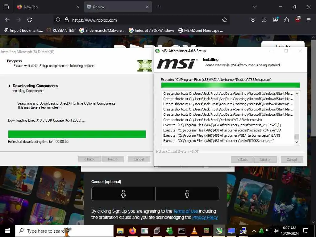Select female gender option on Roblox
The width and height of the screenshot is (316, 237).
tap(123, 194)
